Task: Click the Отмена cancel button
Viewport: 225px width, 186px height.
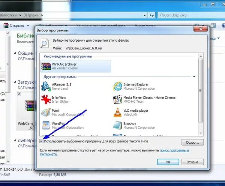Action: pos(192,162)
